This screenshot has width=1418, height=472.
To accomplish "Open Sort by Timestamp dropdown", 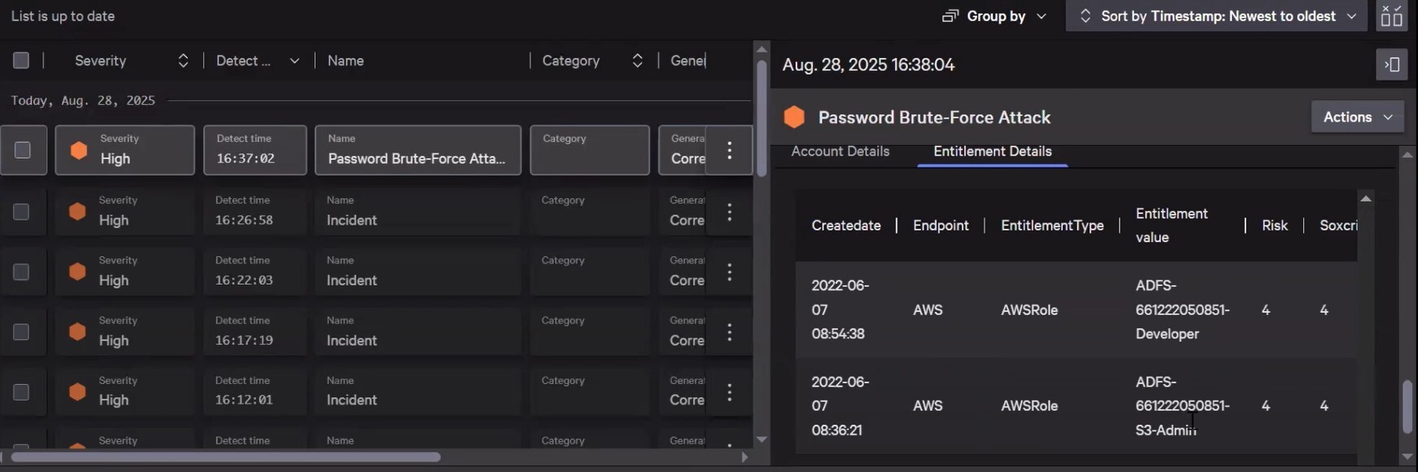I will point(1216,16).
